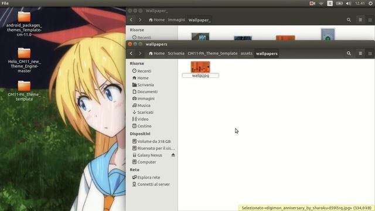The width and height of the screenshot is (375, 211).
Task: Go to Scrivania breadcrumb
Action: coord(176,53)
